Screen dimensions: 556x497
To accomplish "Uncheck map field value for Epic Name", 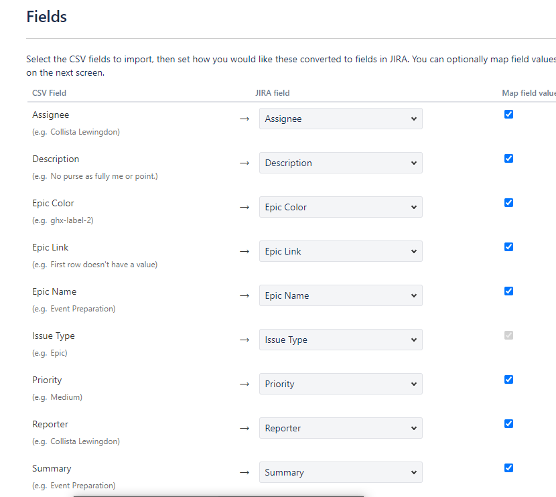I will [508, 291].
